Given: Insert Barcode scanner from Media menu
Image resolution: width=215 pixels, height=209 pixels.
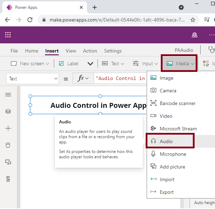Looking at the screenshot, I should point(181,103).
